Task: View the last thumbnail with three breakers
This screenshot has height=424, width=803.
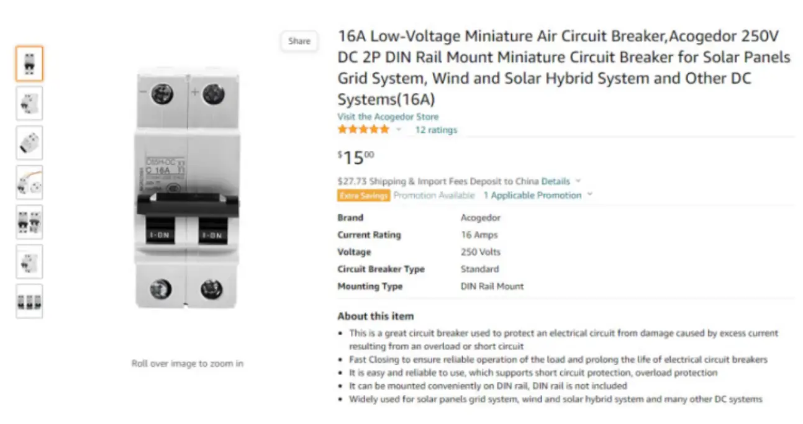Action: (29, 301)
